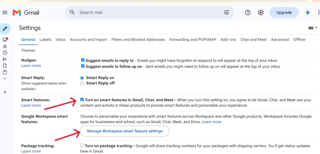This screenshot has height=154, width=320.
Task: Click Manage Workspace smart feature settings
Action: coord(125,131)
